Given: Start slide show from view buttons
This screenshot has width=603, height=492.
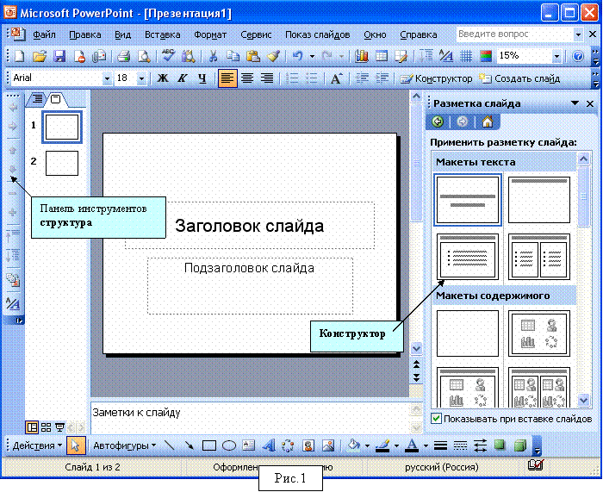Looking at the screenshot, I should [59, 427].
